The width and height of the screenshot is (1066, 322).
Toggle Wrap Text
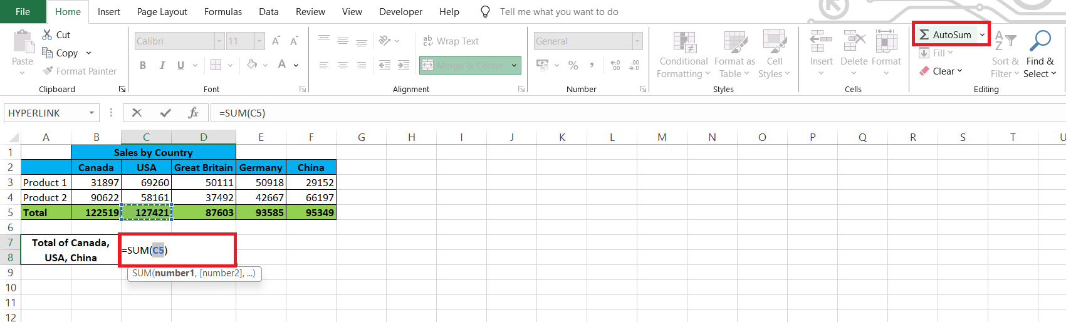tap(451, 41)
